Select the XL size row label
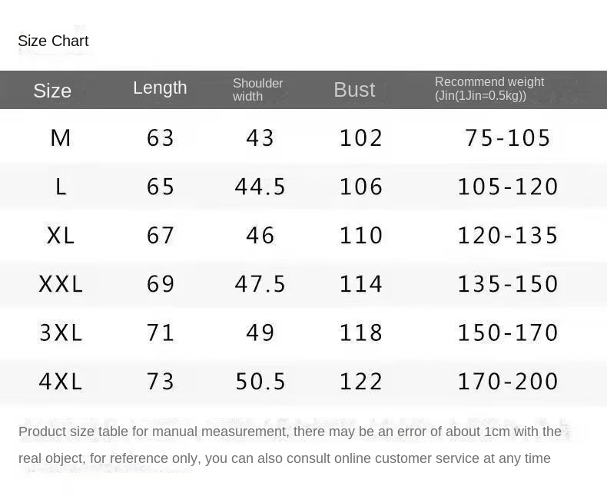This screenshot has height=496, width=607. (61, 236)
